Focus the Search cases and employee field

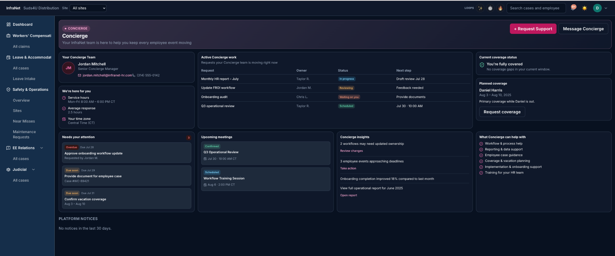point(536,8)
